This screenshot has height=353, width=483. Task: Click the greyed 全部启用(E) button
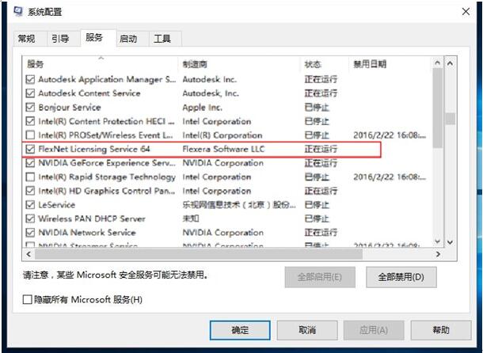tap(320, 277)
